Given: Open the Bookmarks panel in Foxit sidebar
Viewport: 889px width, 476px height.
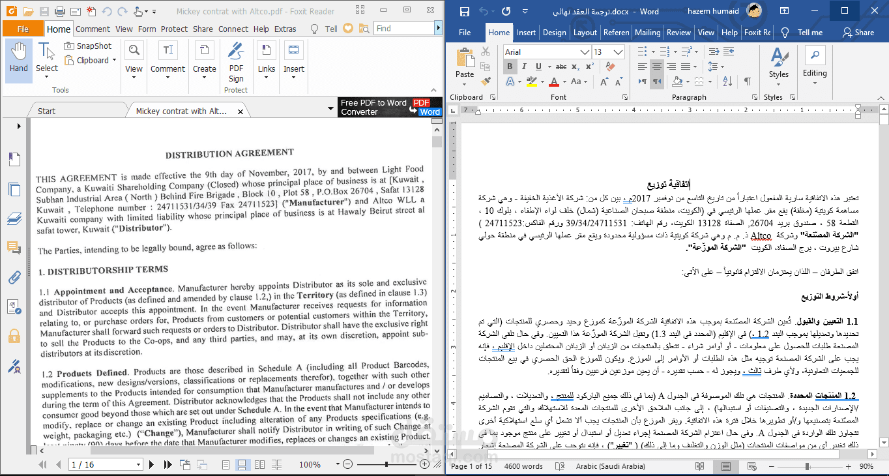Looking at the screenshot, I should tap(14, 158).
